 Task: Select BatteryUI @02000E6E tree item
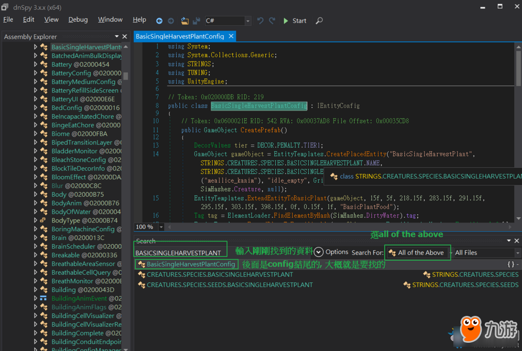83,99
